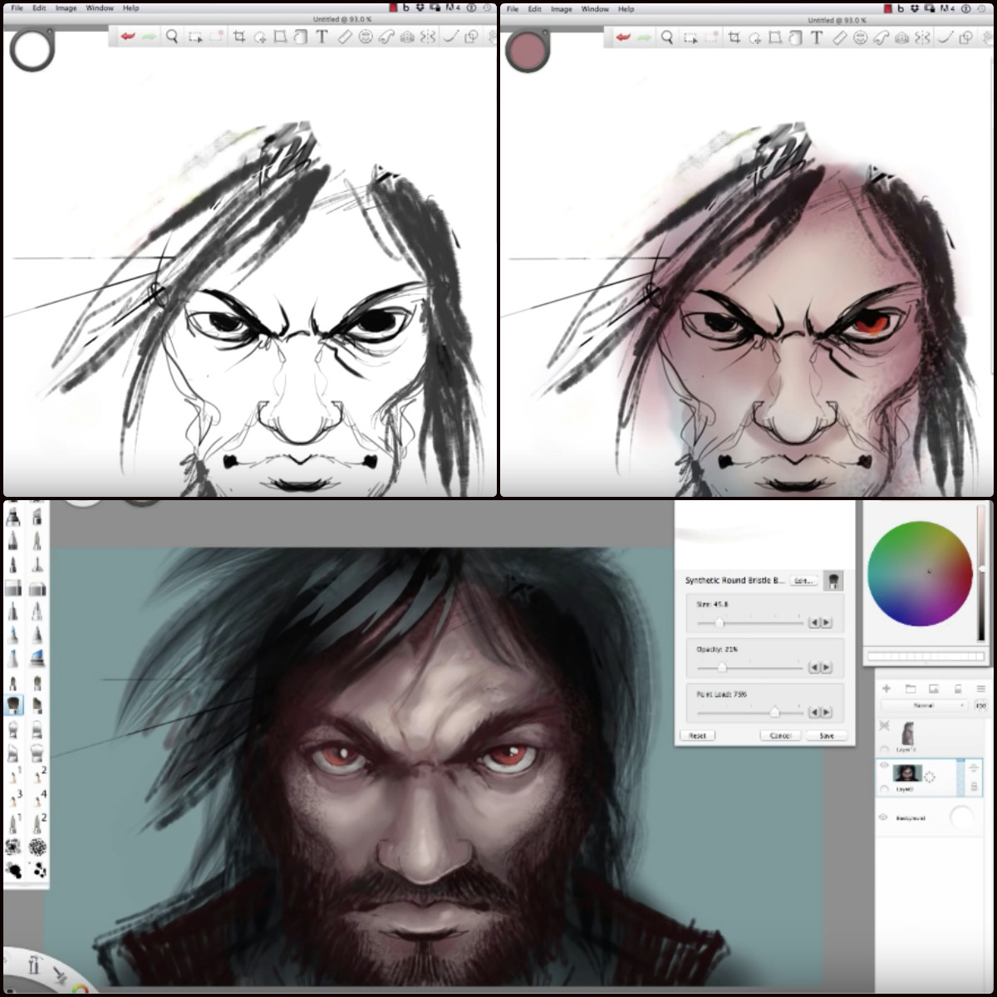Open Window menu in top-right window
The width and height of the screenshot is (997, 997).
595,9
